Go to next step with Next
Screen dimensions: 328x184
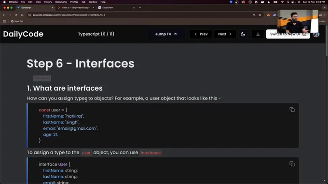[225, 34]
